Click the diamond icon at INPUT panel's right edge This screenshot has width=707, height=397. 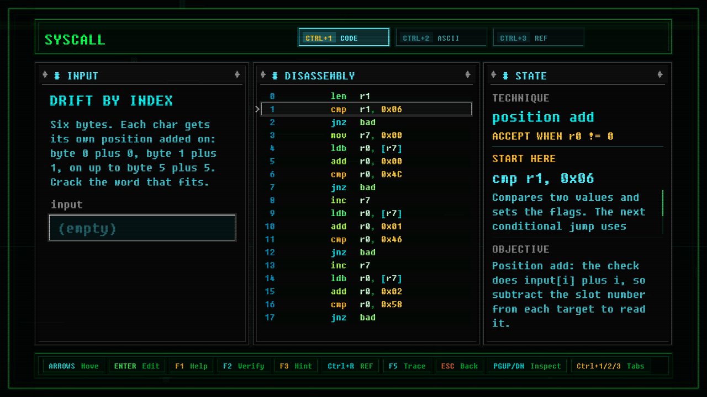(x=237, y=74)
